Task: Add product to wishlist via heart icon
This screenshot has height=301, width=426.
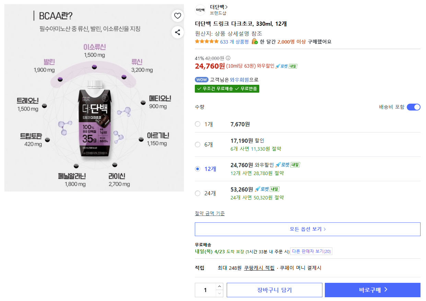Action: tap(177, 16)
